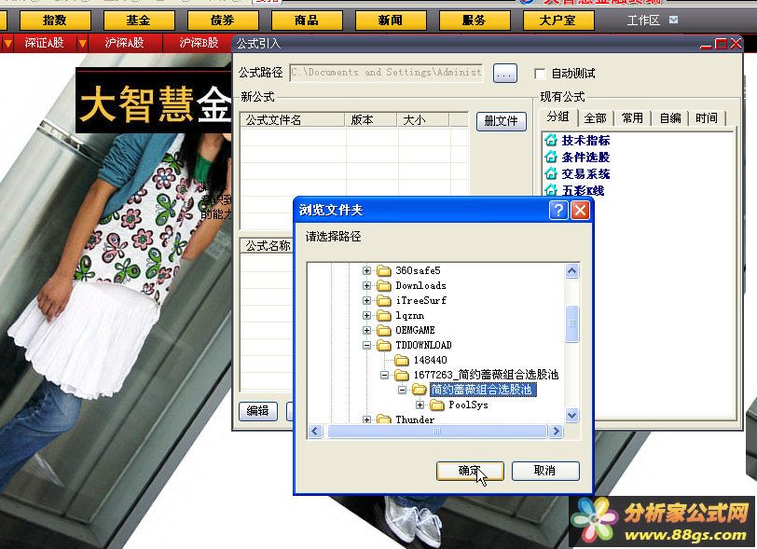Open the 新闻 menu
757x549 pixels.
391,21
